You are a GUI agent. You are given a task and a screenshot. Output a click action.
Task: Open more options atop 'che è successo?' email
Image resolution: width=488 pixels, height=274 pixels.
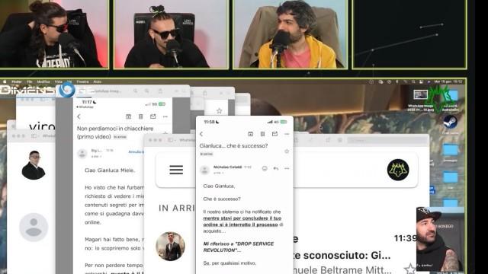coord(287,134)
